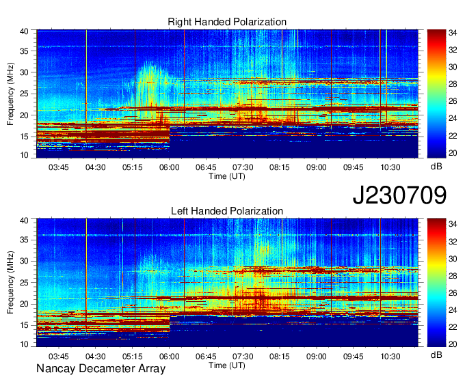This screenshot has width=465, height=377.
Task: Select the "10" frequency tick on Left Handed plot
Action: pyautogui.click(x=24, y=344)
